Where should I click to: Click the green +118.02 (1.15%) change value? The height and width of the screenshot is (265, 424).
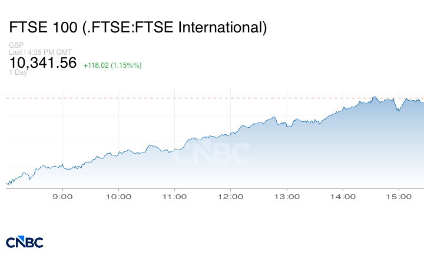[x=112, y=65]
